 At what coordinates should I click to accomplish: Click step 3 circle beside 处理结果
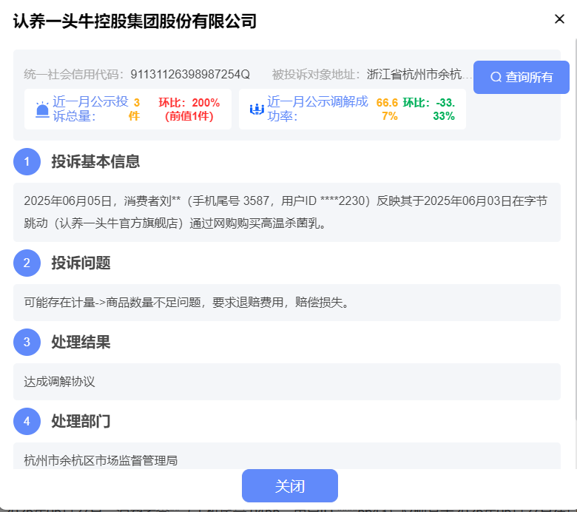click(x=27, y=342)
